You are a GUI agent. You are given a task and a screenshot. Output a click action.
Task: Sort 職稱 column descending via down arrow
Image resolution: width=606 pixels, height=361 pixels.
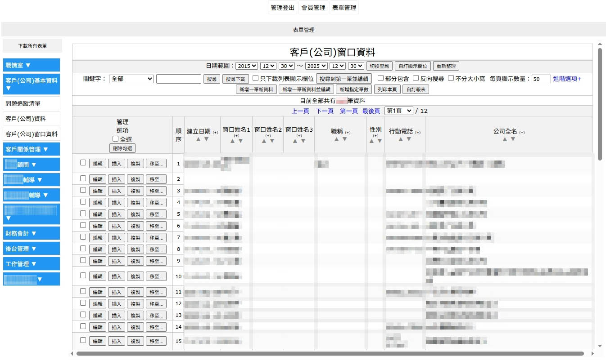[x=344, y=139]
